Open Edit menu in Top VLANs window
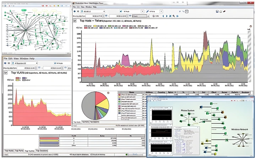 (x=10, y=58)
